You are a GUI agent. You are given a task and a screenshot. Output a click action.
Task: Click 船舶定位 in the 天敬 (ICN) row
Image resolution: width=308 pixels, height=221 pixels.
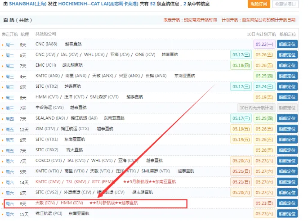point(287,203)
